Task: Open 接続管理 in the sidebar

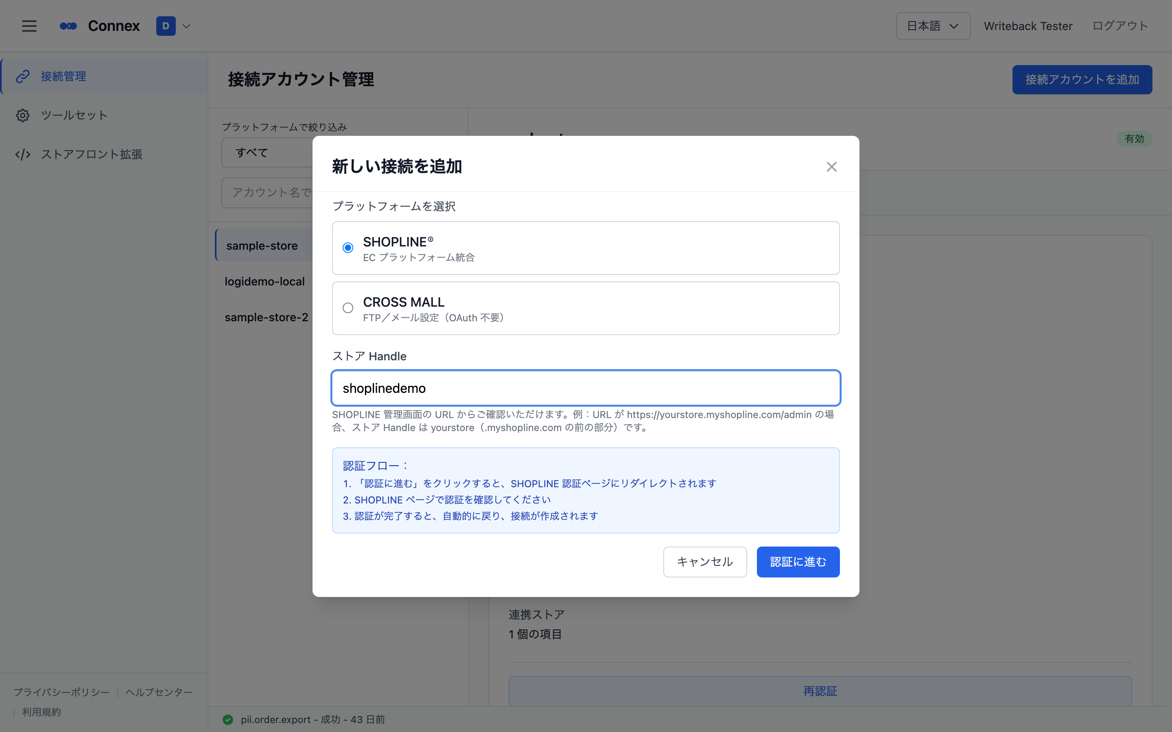Action: (104, 76)
